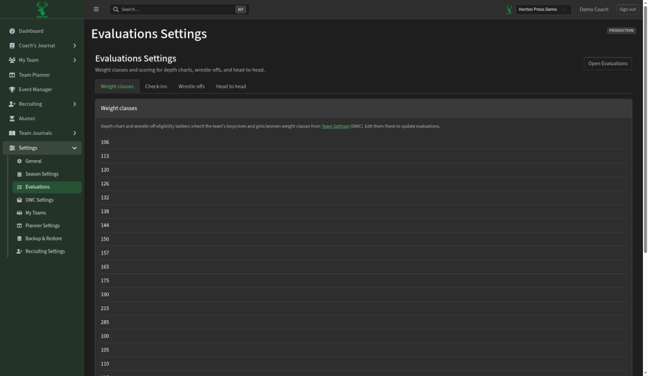Viewport: 648px width, 376px height.
Task: Click the Team Journals open book icon
Action: coord(12,133)
